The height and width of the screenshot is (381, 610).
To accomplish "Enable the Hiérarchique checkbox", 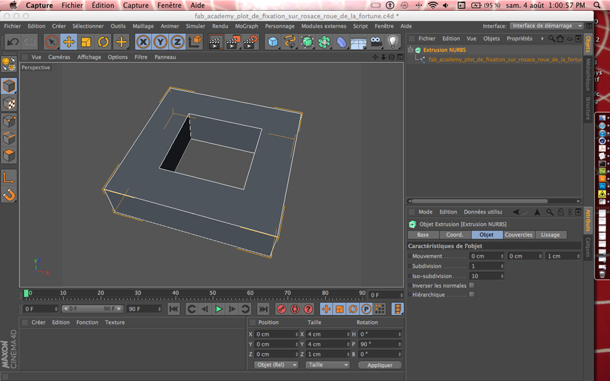I will 471,295.
